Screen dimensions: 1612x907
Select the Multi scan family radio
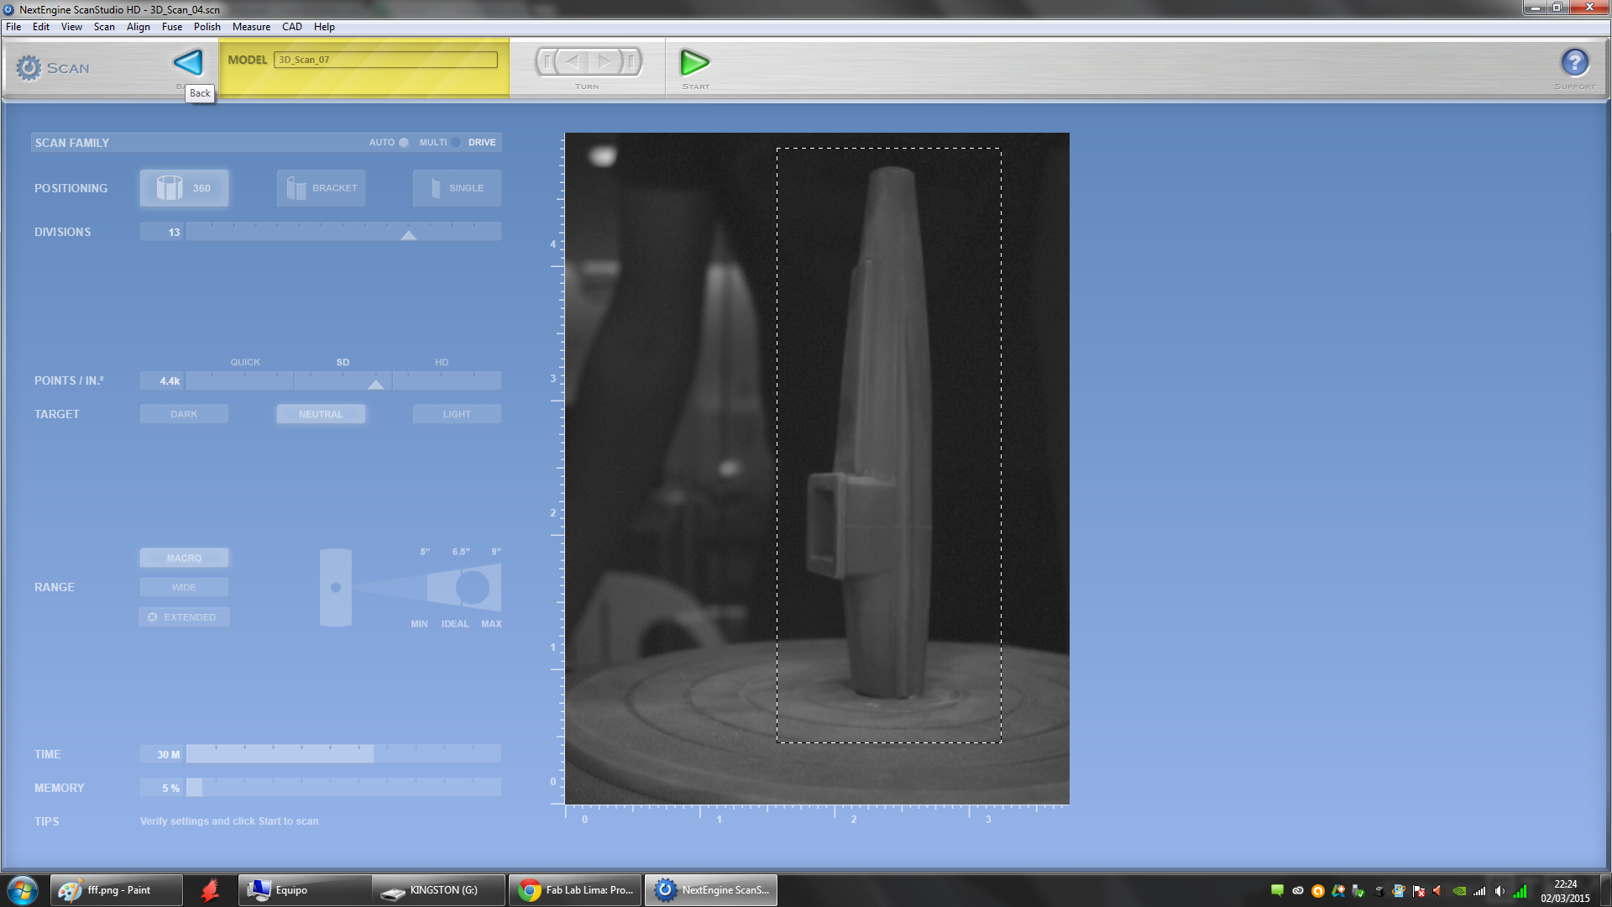[x=456, y=143]
